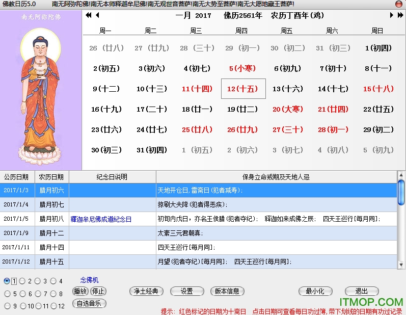Image resolution: width=406 pixels, height=315 pixels.
Task: Select music track radio button 7
Action: click(x=38, y=294)
